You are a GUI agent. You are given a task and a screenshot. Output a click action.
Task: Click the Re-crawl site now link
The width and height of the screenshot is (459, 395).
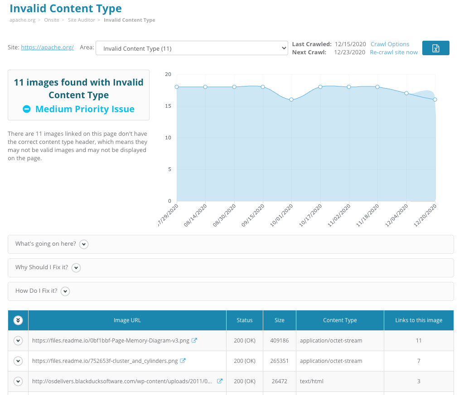click(394, 52)
